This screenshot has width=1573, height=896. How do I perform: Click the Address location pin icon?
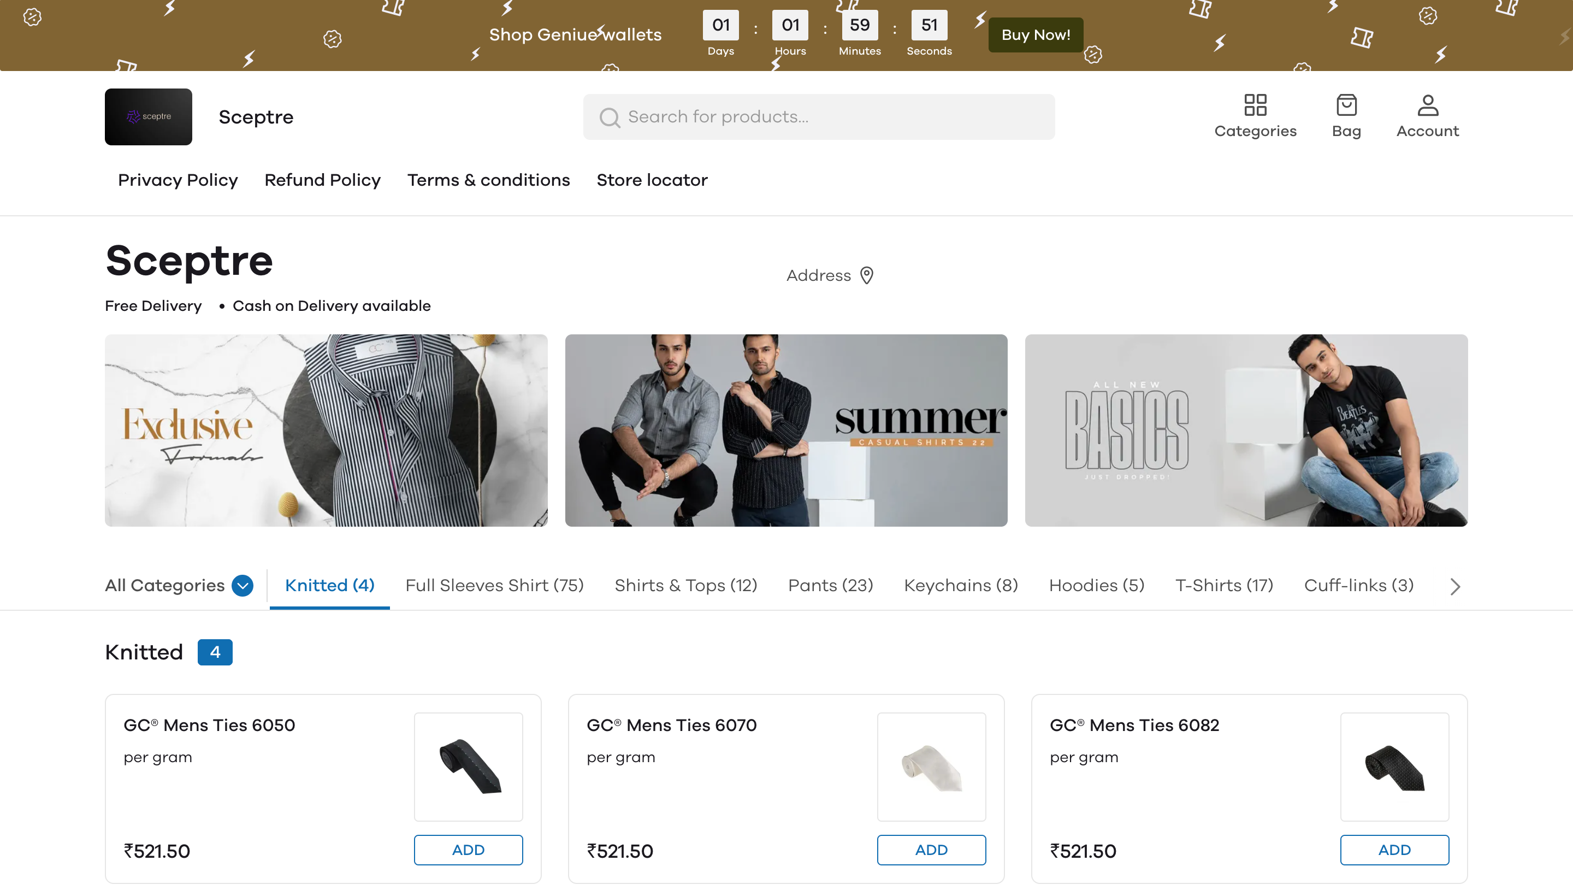pos(866,275)
